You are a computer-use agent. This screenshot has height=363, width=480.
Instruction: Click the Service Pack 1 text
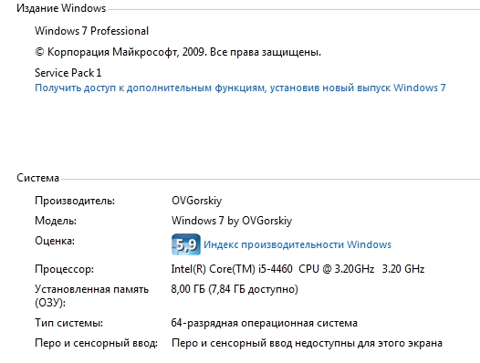pyautogui.click(x=68, y=73)
